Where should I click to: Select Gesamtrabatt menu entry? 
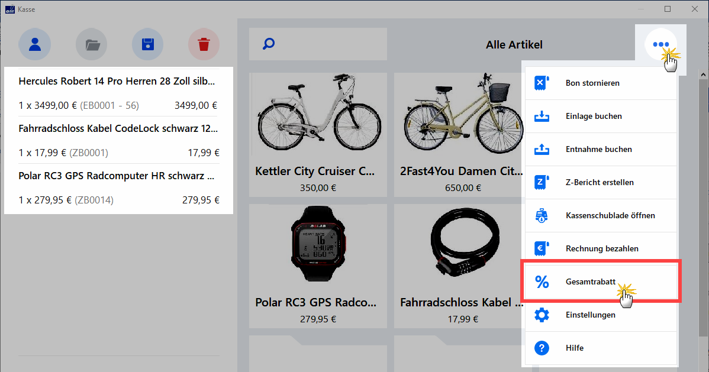[601, 282]
